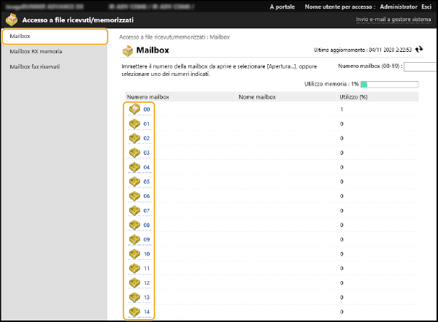Open mailbox 14 via its box icon

click(x=134, y=312)
